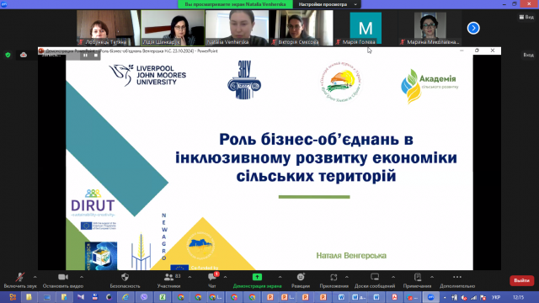Screen dimensions: 539x303
Task: Expand the Доски сообщений options arrow
Action: point(393,277)
